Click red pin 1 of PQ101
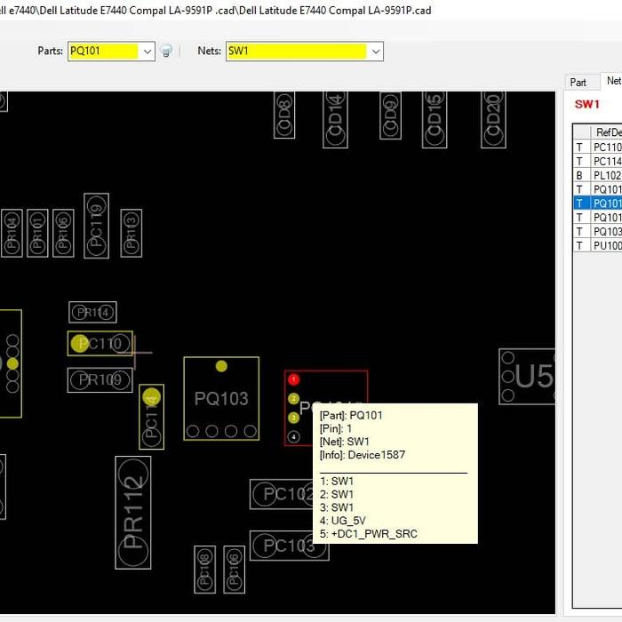 (293, 379)
